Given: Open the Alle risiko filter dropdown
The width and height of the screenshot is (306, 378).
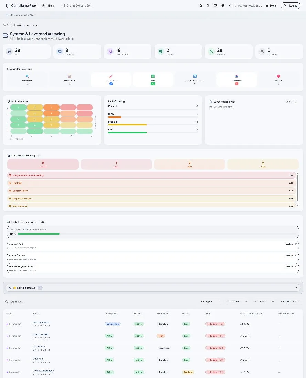Looking at the screenshot, I should (264, 302).
